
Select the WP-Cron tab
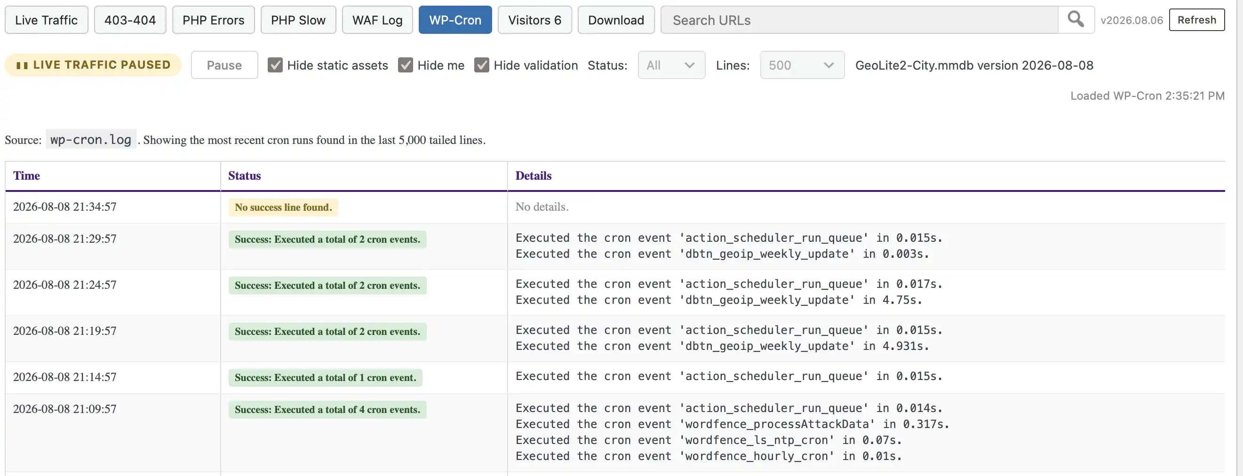click(x=455, y=20)
